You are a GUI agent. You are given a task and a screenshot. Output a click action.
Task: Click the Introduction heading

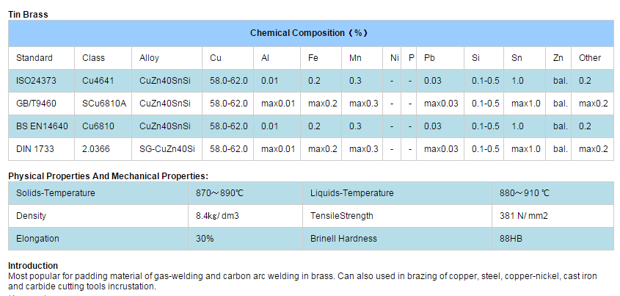[33, 266]
